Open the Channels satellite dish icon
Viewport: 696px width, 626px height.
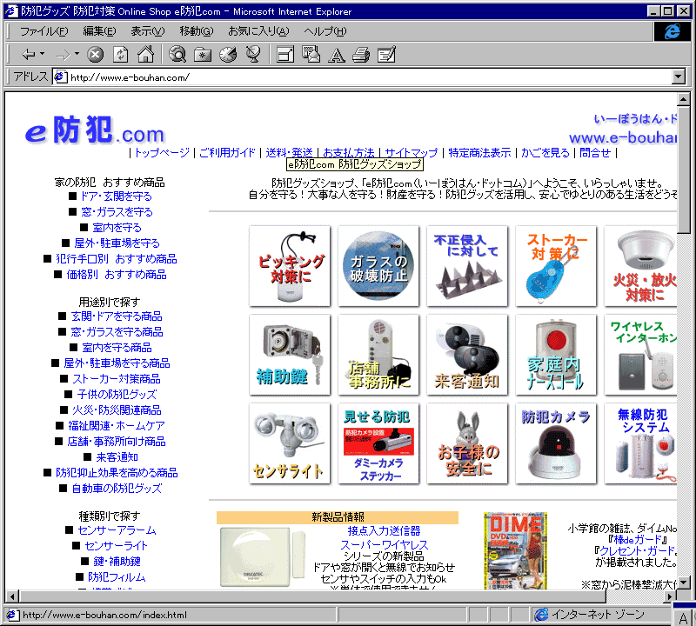(x=253, y=55)
